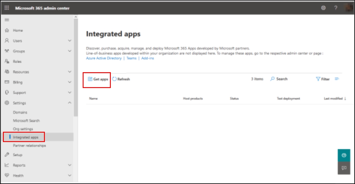Screen dimensions: 355x184
Task: Collapse the Settings section chevron
Action: tap(69, 103)
